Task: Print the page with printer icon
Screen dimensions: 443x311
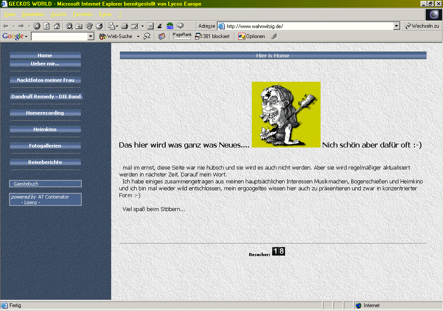Action: [125, 26]
